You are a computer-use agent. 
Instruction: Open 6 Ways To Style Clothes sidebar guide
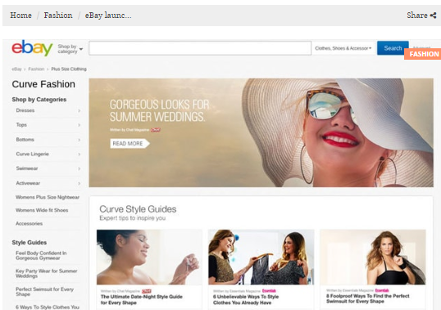tap(48, 308)
